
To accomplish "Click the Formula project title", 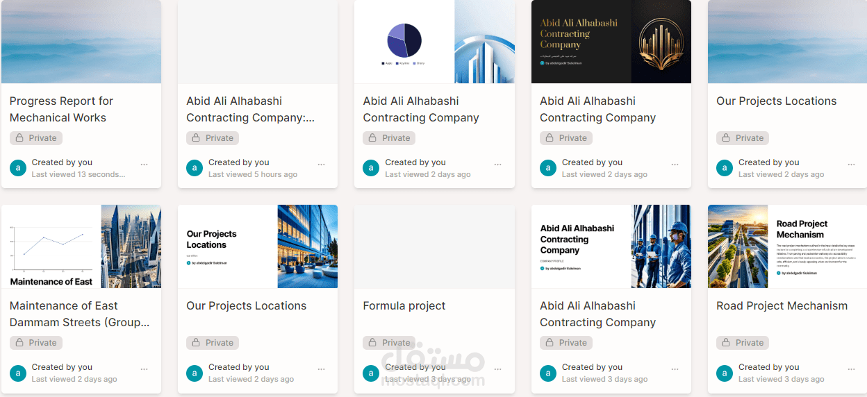I will tap(404, 306).
